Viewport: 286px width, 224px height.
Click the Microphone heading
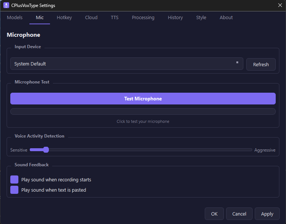[24, 35]
